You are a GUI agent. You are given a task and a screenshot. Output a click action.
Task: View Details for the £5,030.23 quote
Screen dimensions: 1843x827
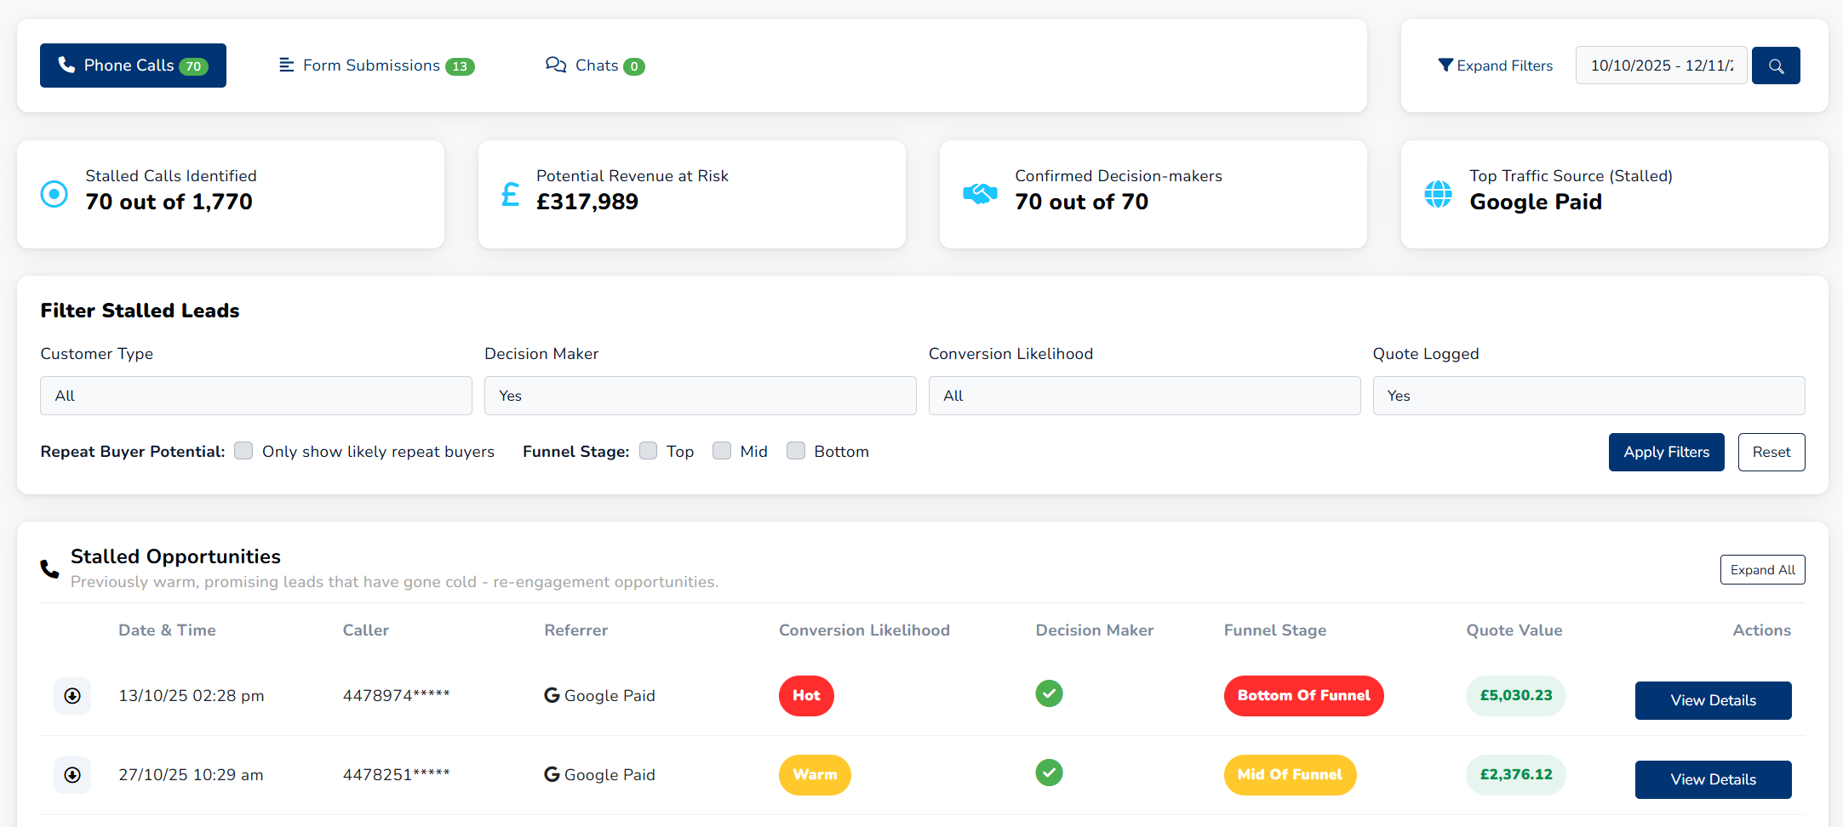[x=1712, y=700]
